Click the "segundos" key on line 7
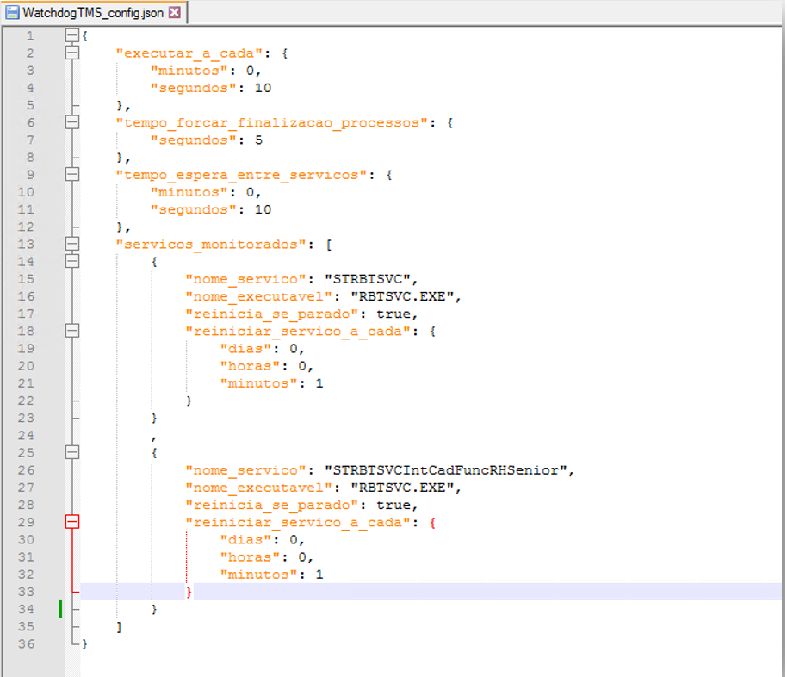The image size is (787, 677). [x=193, y=140]
